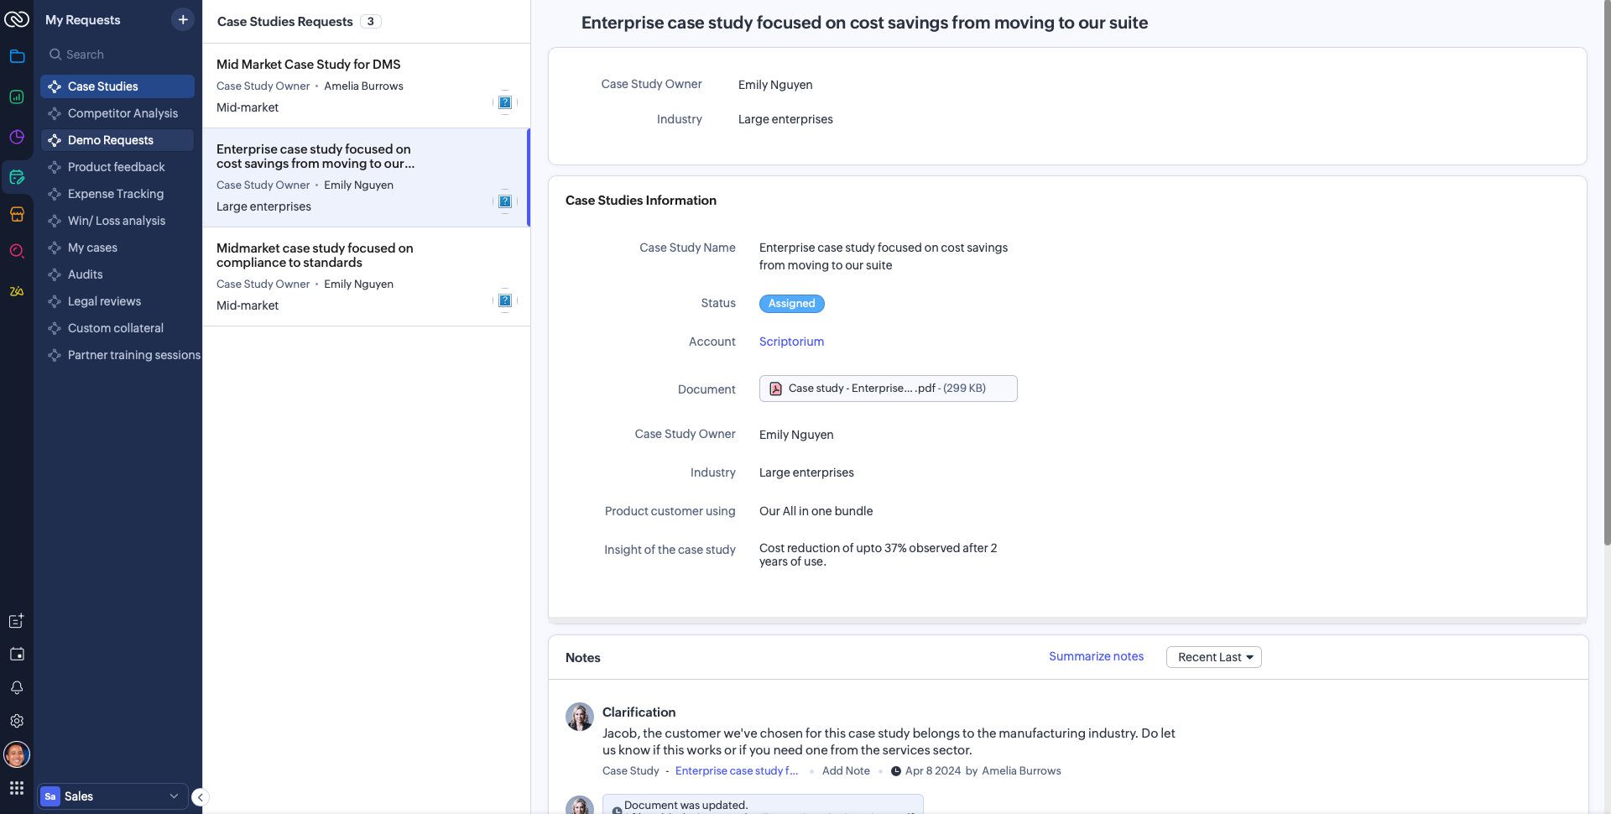Click the Our All in one bundle value
The image size is (1611, 814).
coord(816,511)
